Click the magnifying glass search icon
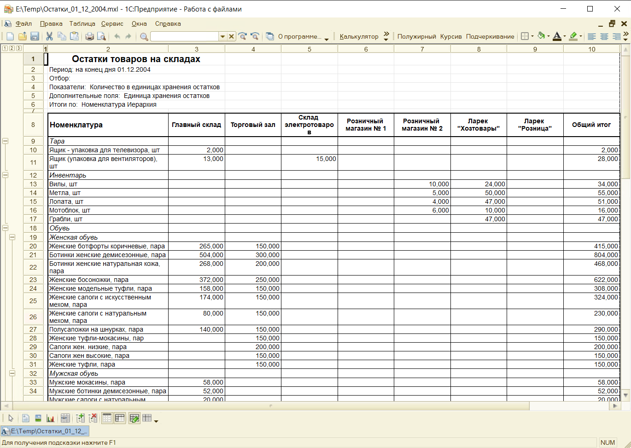 (144, 36)
